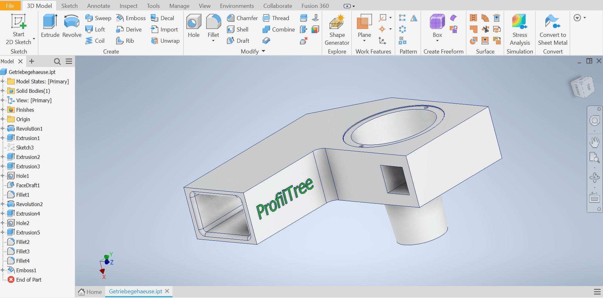
Task: Click the Pan hand in navigation bar
Action: pyautogui.click(x=595, y=142)
